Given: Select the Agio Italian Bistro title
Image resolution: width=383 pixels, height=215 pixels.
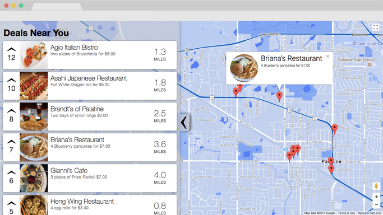Looking at the screenshot, I should click(74, 47).
